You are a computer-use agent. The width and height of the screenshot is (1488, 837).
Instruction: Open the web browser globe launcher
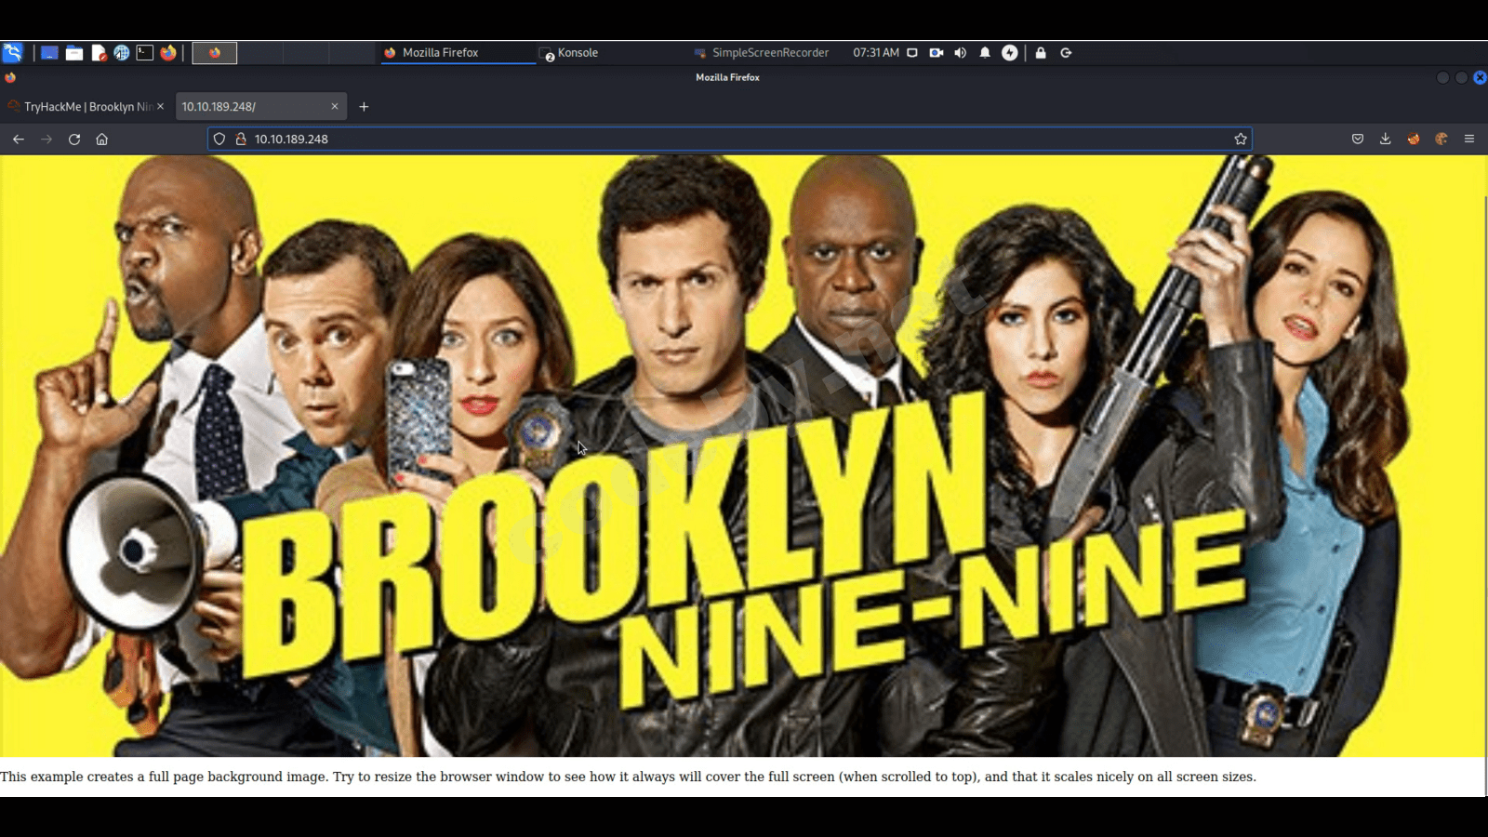pos(122,53)
